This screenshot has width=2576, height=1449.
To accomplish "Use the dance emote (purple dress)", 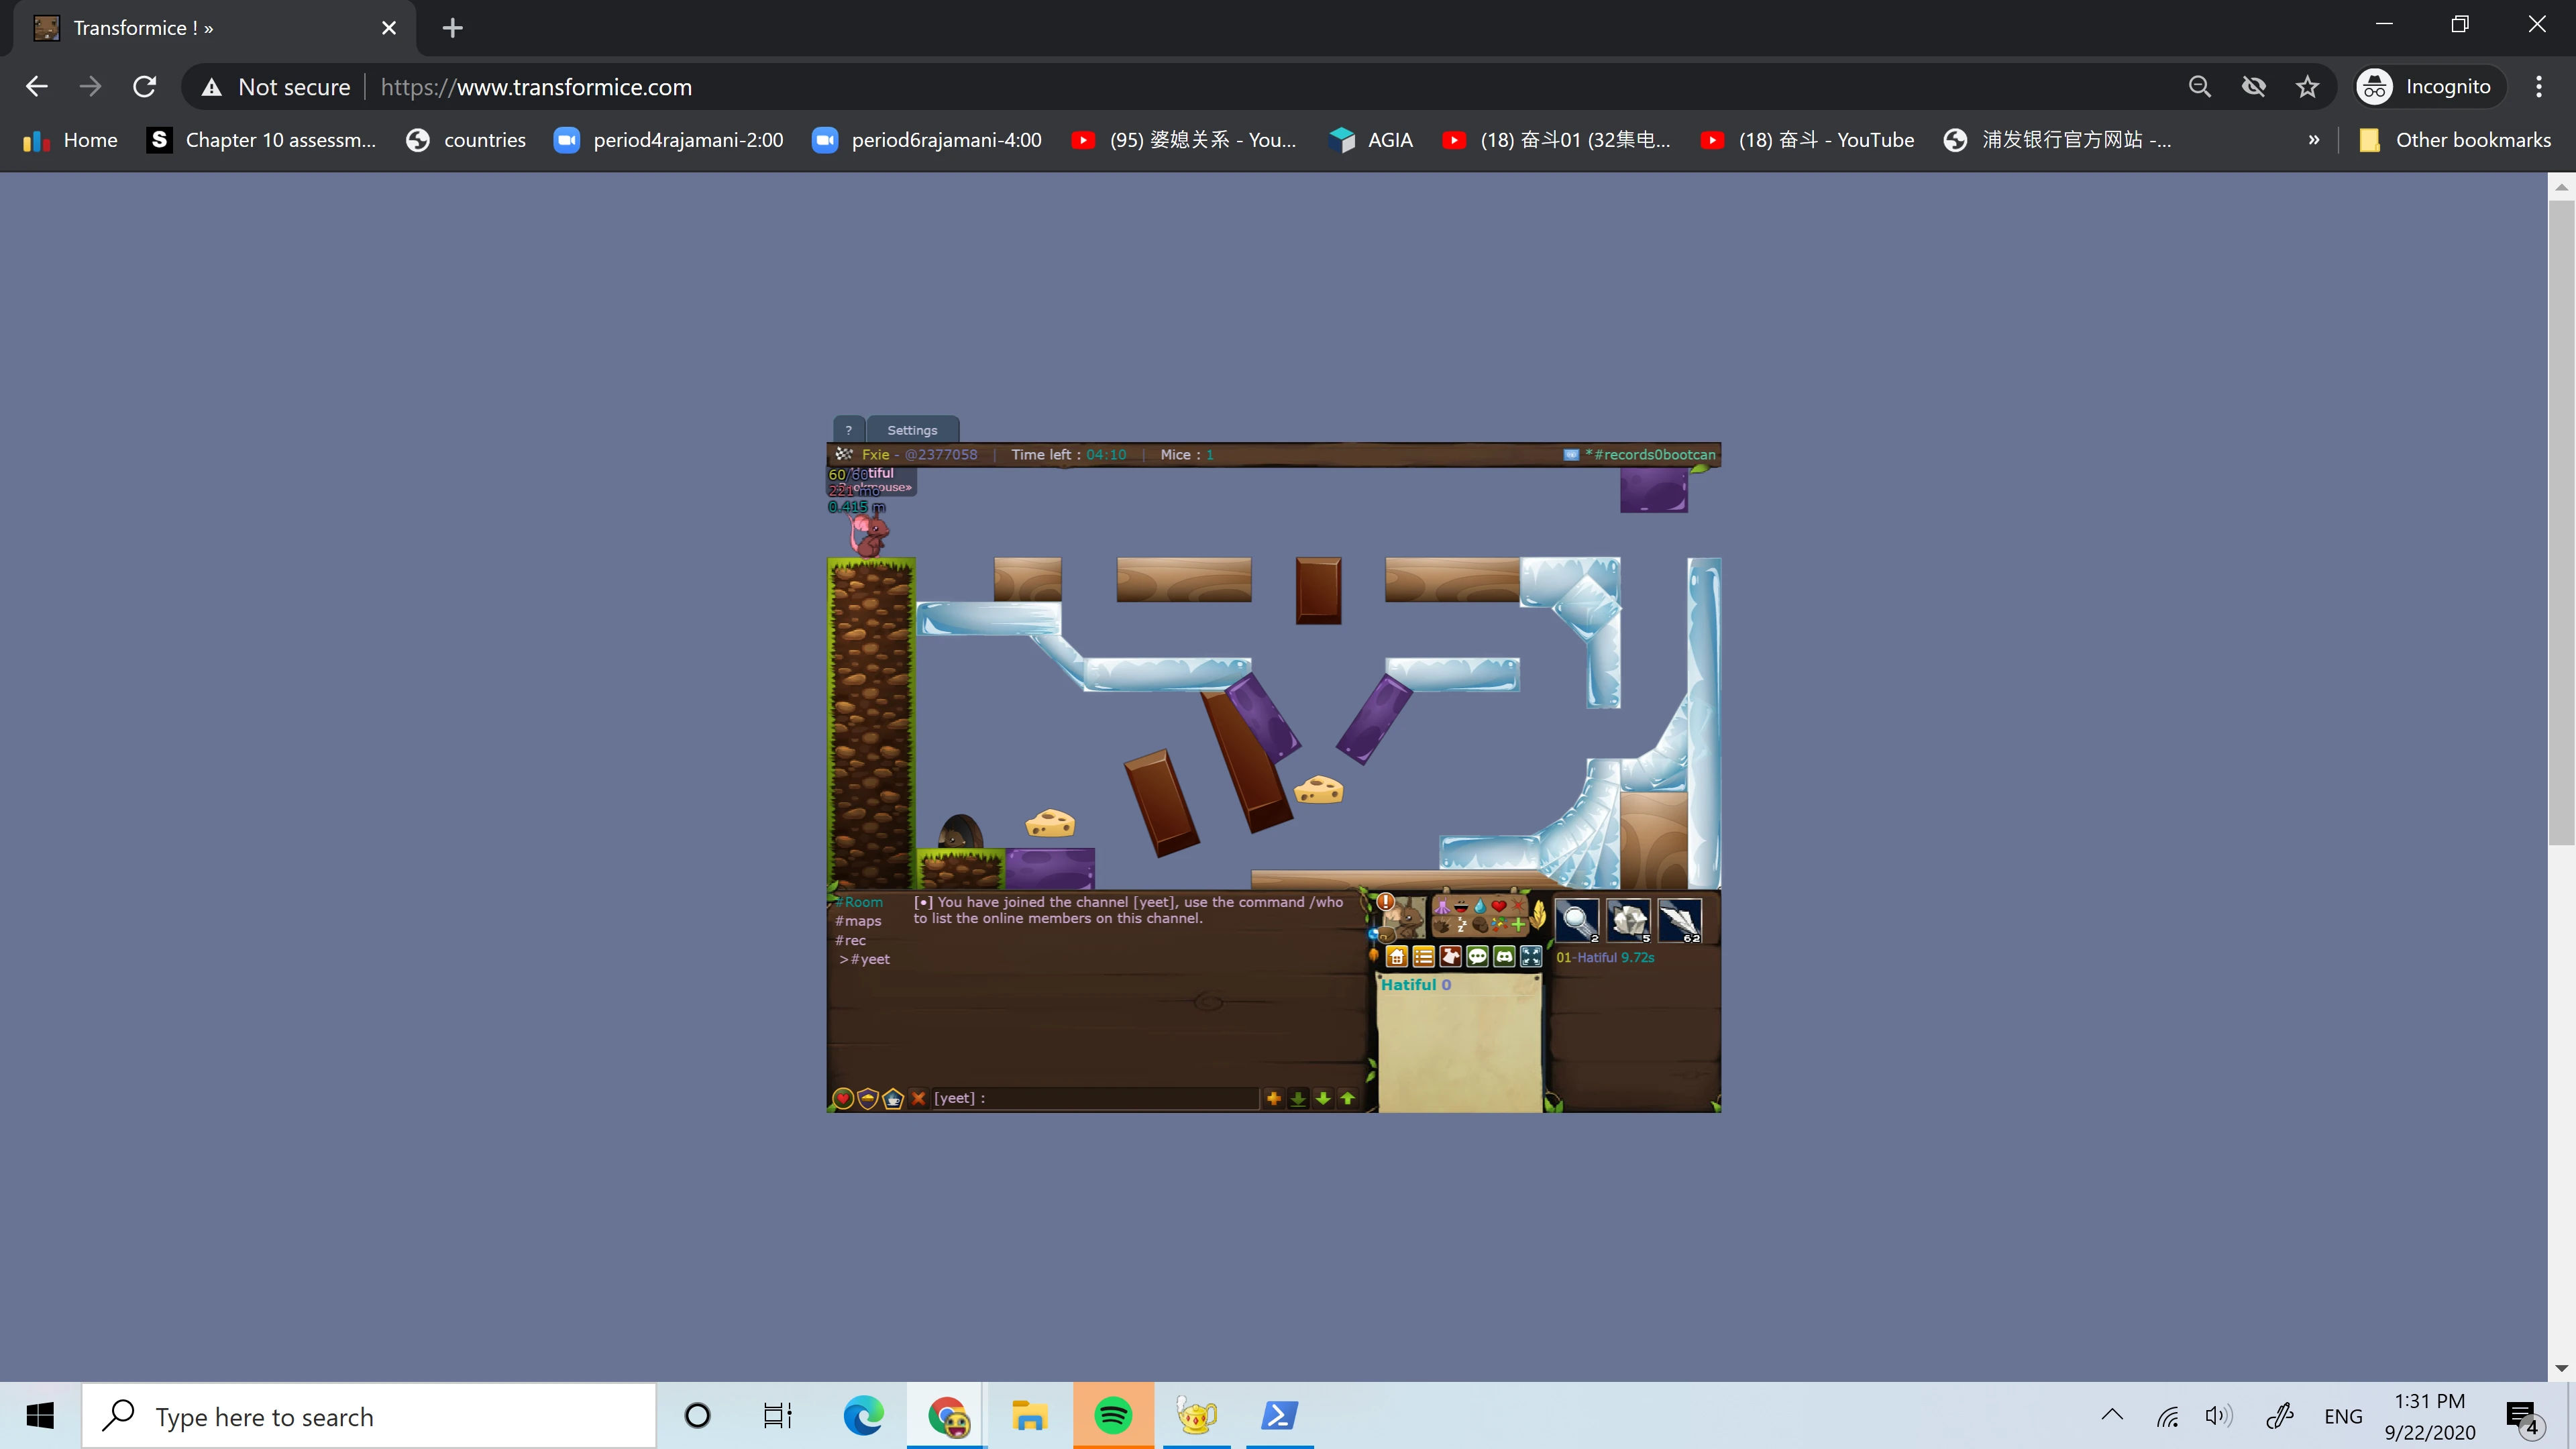I will (x=1442, y=907).
